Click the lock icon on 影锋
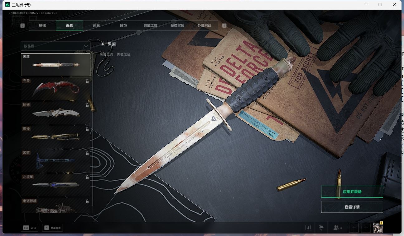This screenshot has width=404, height=236. [87, 129]
